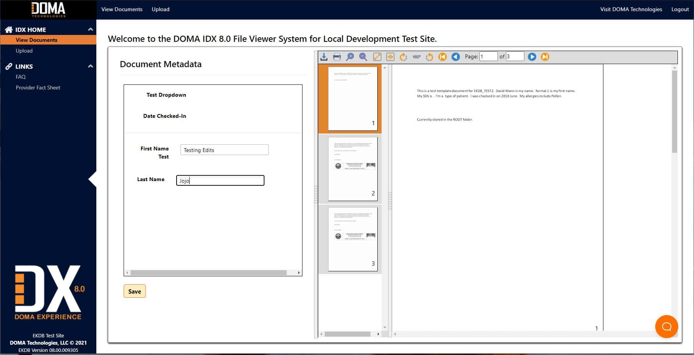Download the document from viewer toolbar
The width and height of the screenshot is (694, 355).
[324, 57]
